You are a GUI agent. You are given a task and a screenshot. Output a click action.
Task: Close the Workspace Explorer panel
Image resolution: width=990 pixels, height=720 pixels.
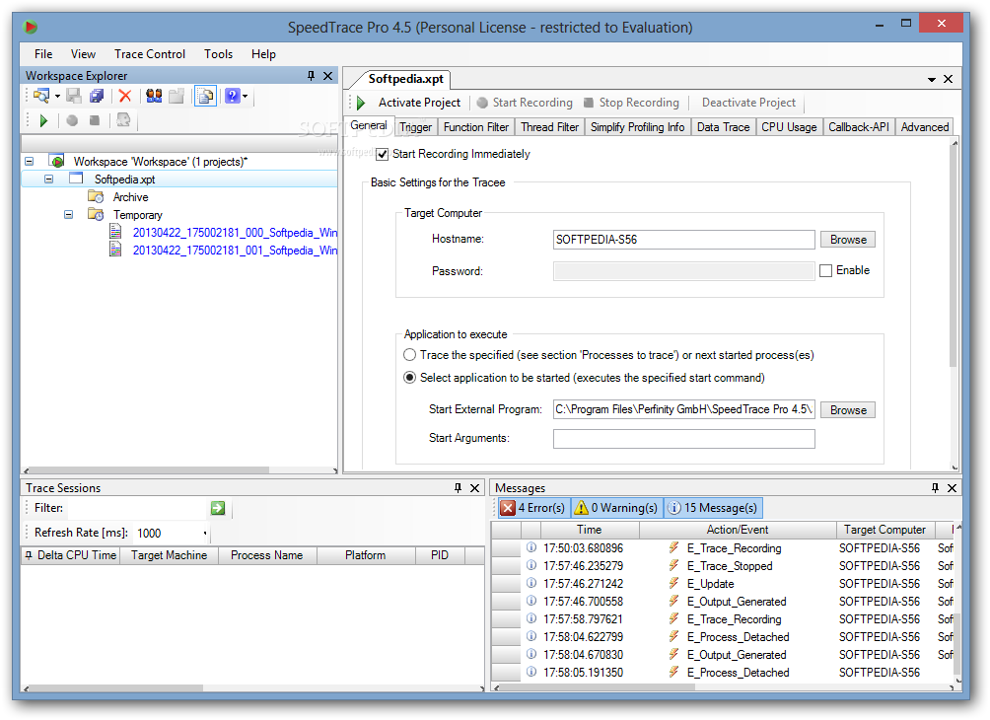pos(327,76)
